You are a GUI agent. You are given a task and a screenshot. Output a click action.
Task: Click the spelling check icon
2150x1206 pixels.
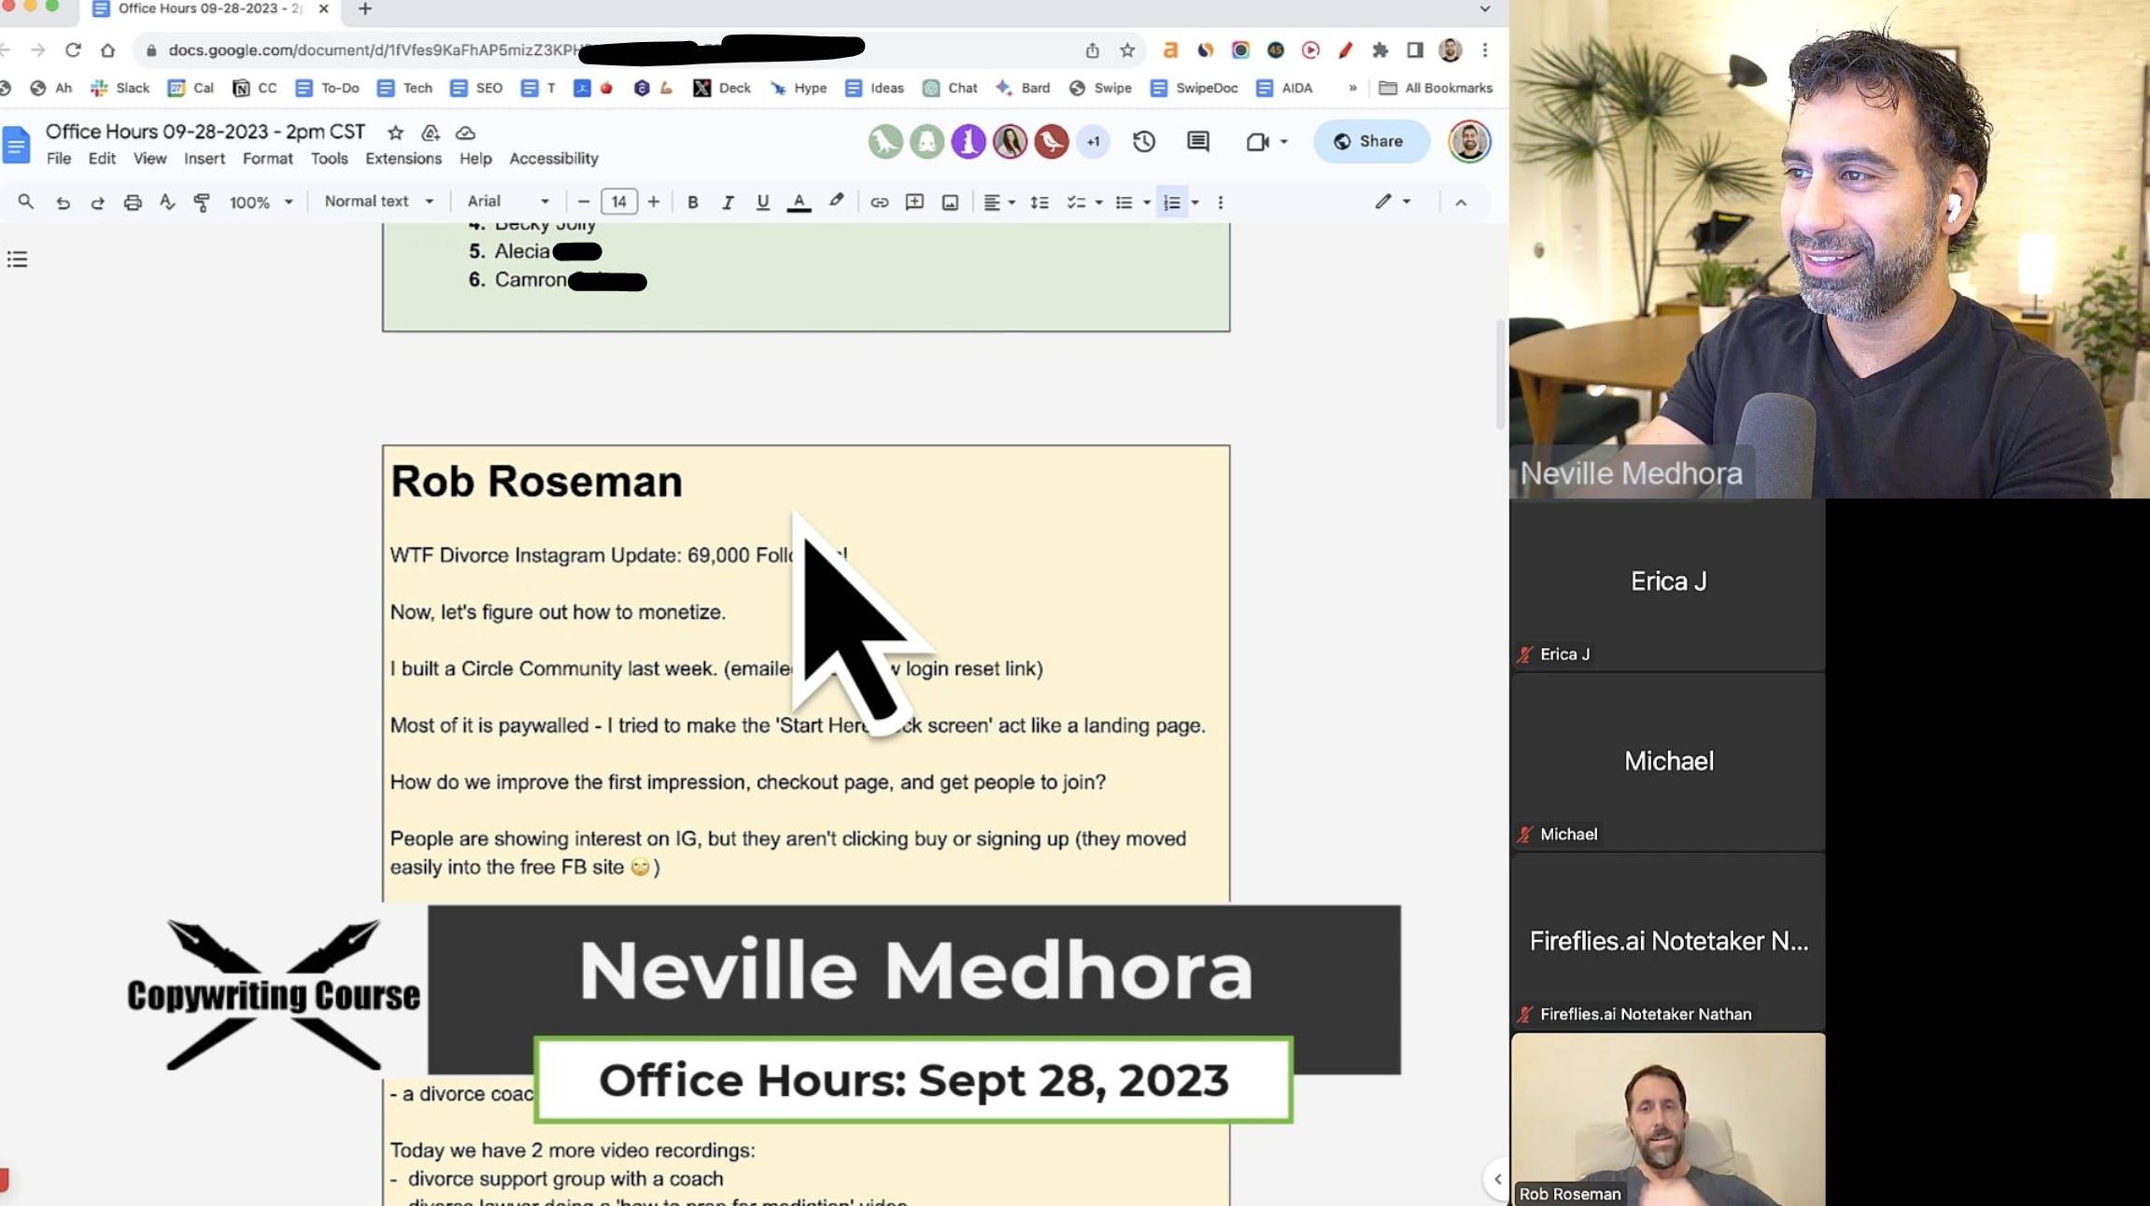click(167, 203)
